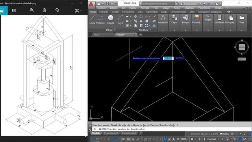Open a new drawing tab with plus button

click(141, 35)
